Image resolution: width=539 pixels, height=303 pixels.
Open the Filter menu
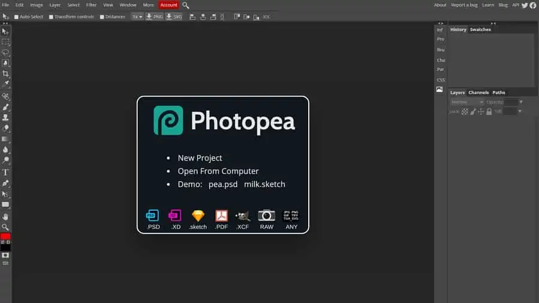[x=92, y=5]
